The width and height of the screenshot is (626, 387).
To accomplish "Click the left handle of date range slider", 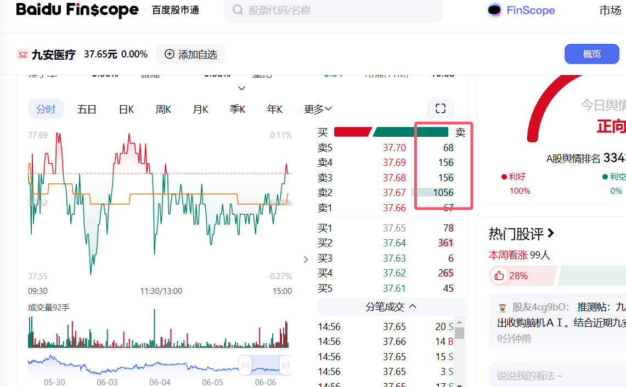I will coord(245,365).
